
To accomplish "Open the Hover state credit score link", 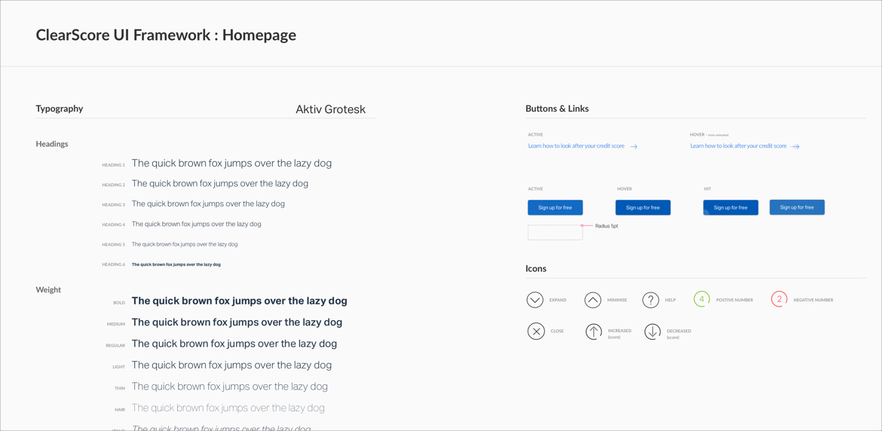I will (738, 146).
